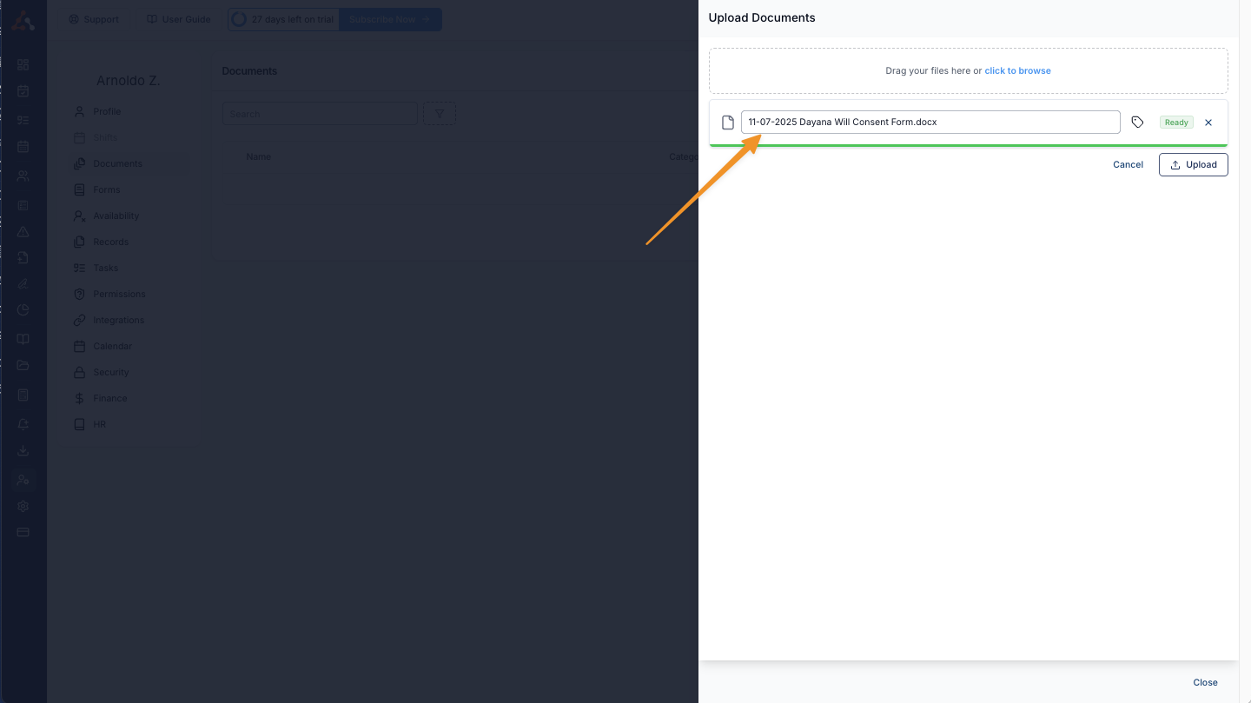Open the Profile section
The image size is (1251, 703).
pyautogui.click(x=107, y=111)
